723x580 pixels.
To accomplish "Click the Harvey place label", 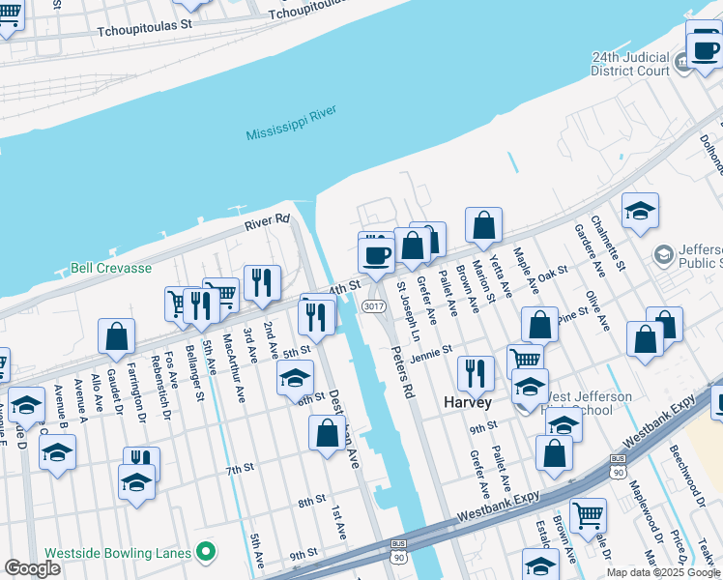I will point(468,402).
